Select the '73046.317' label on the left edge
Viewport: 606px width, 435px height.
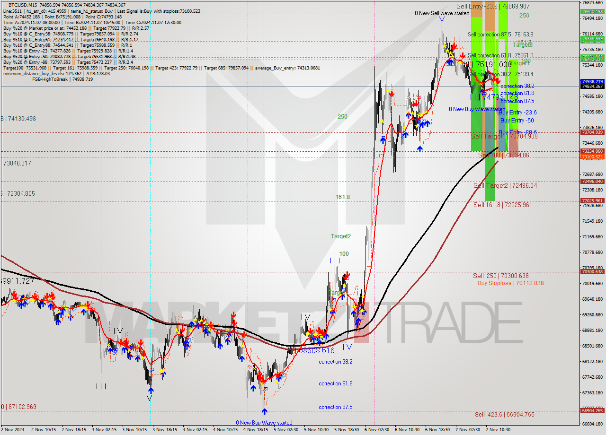click(17, 163)
